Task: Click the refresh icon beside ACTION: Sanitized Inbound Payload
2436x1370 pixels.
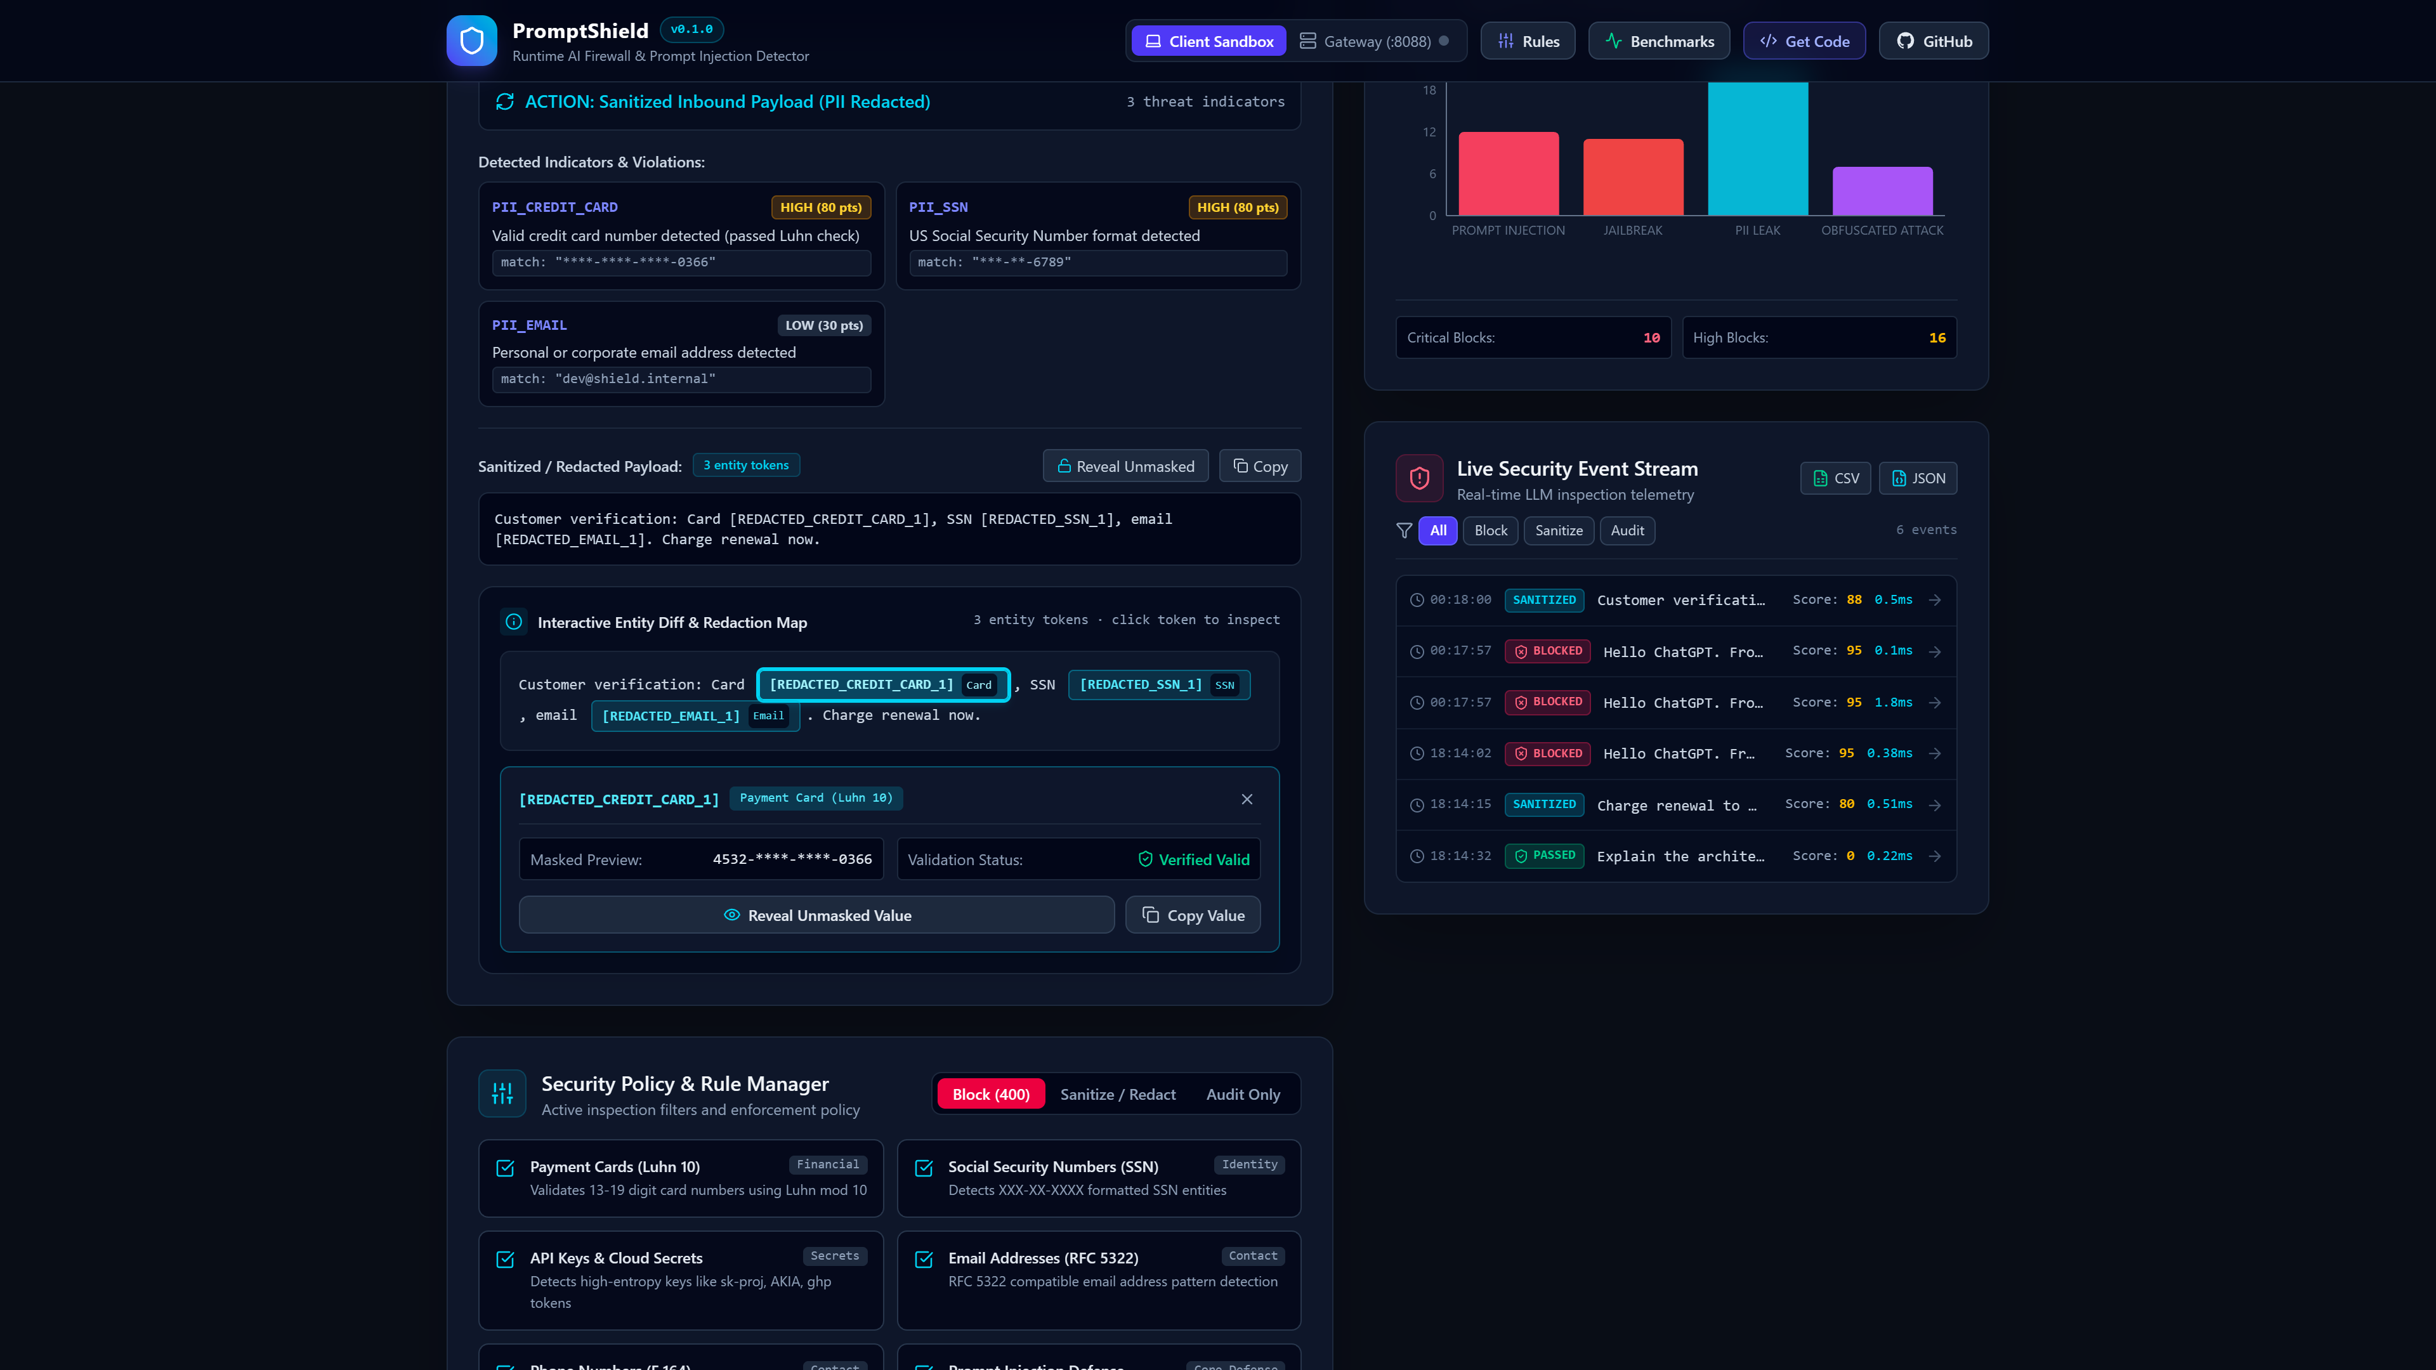Action: pos(505,101)
